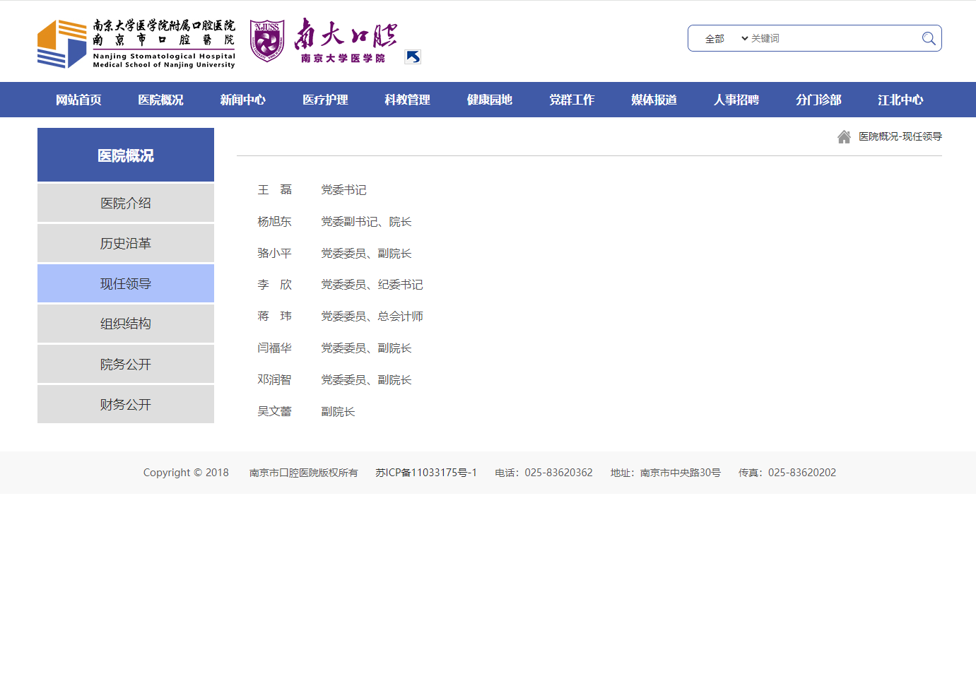Click the 南大口腔 calligraphy logo
976x674 pixels.
346,40
